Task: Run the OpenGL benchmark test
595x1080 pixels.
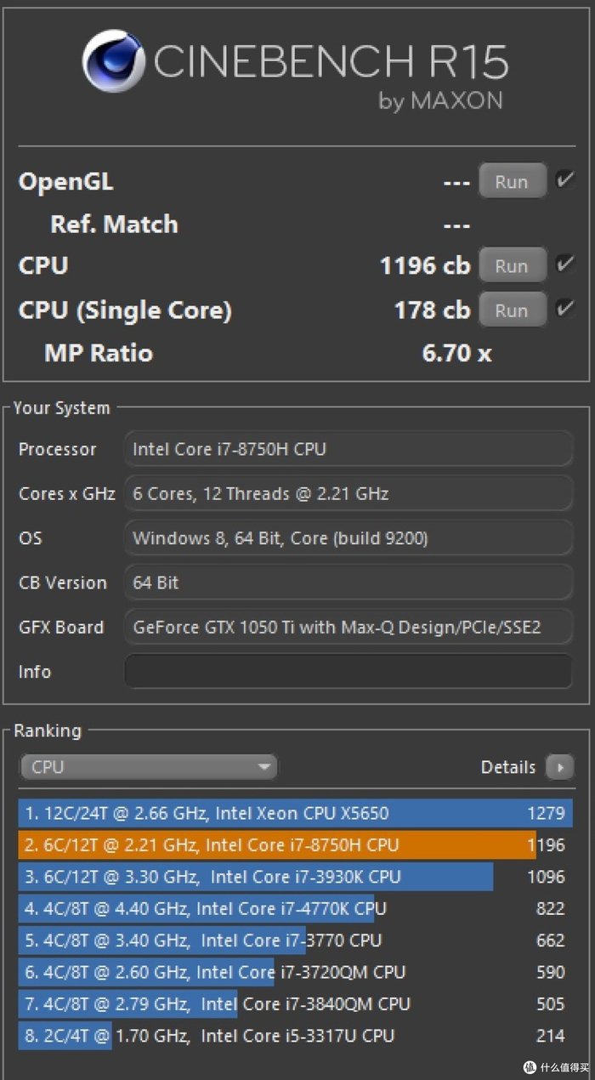Action: coord(512,181)
